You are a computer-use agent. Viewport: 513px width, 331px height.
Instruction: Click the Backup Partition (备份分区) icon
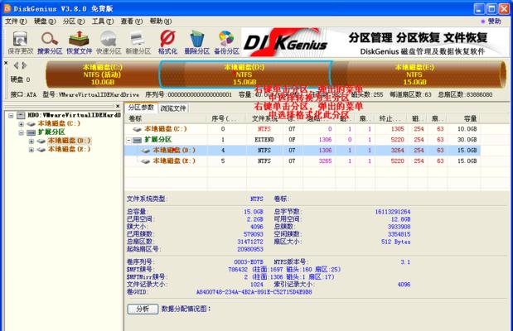[226, 42]
